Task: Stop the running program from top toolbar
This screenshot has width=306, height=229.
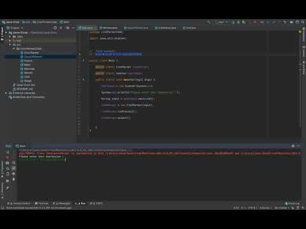Action: [x=255, y=22]
